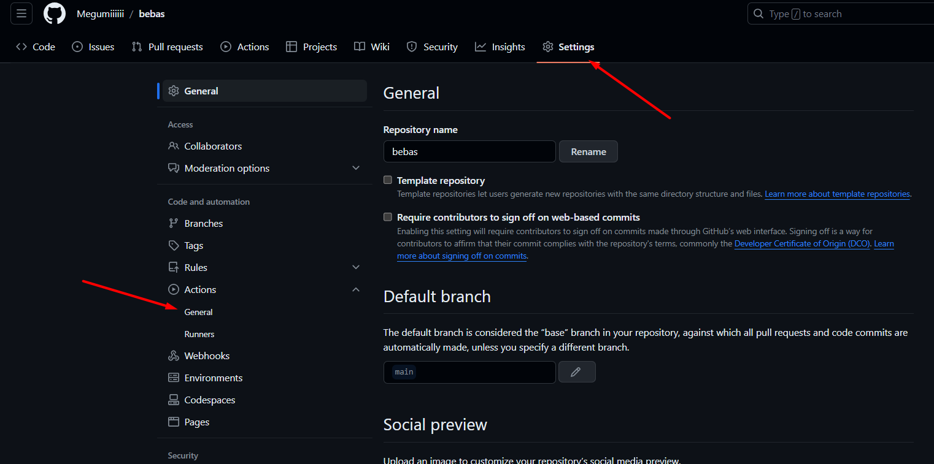Viewport: 934px width, 464px height.
Task: Click the Type to search box
Action: pyautogui.click(x=841, y=14)
